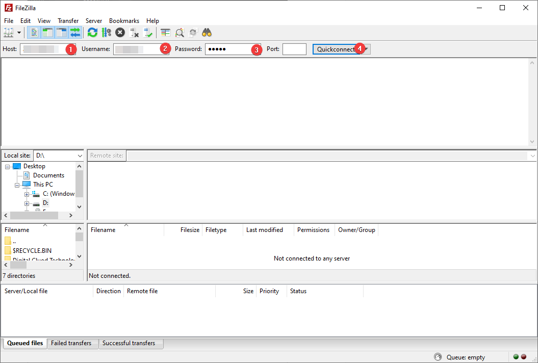
Task: Open the Server menu
Action: [94, 20]
